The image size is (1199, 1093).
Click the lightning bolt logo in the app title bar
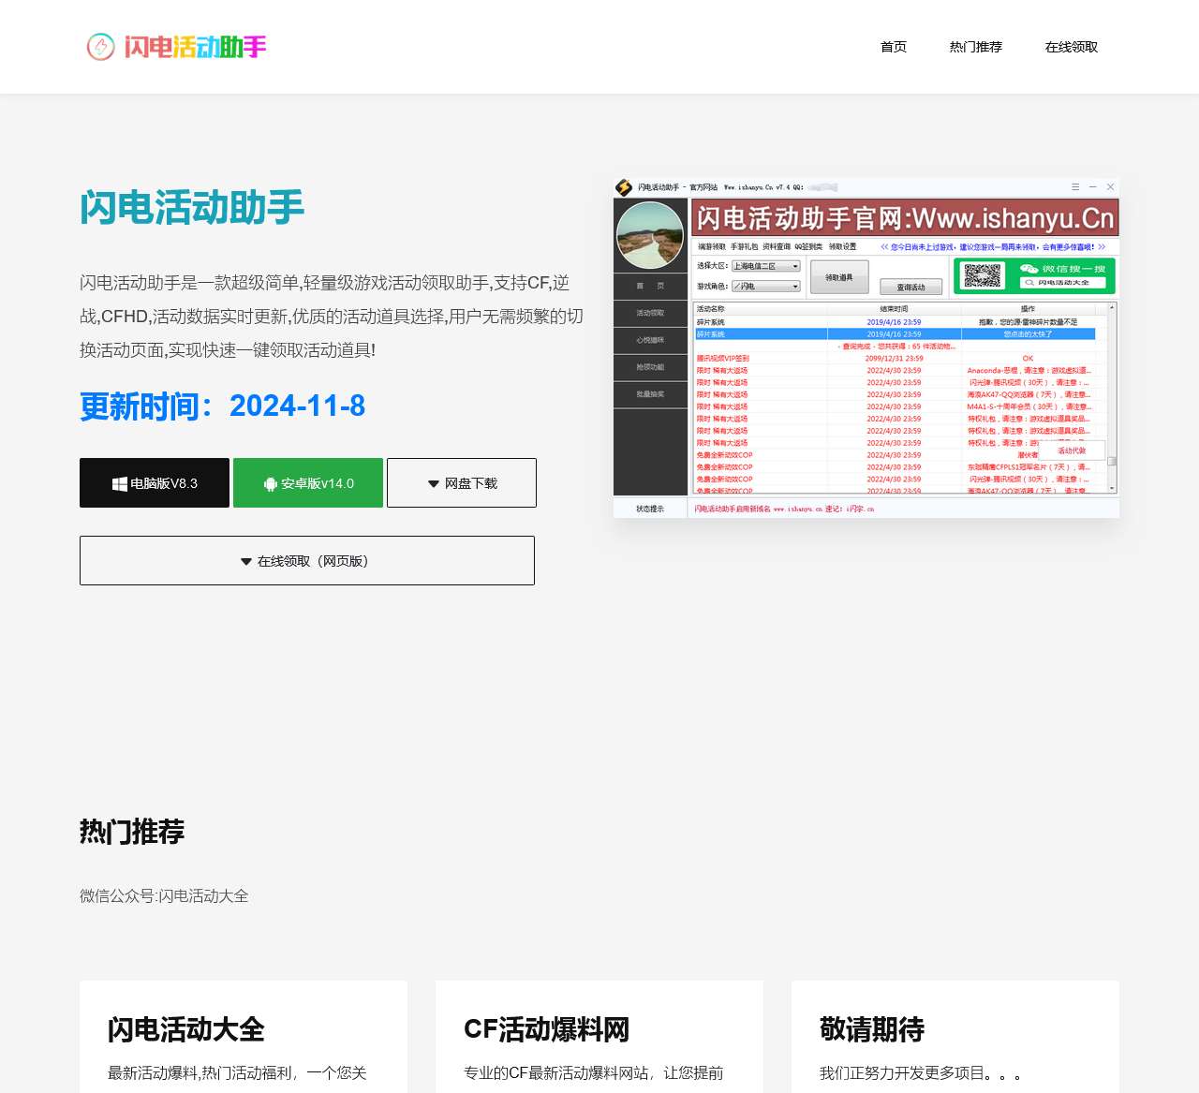623,186
